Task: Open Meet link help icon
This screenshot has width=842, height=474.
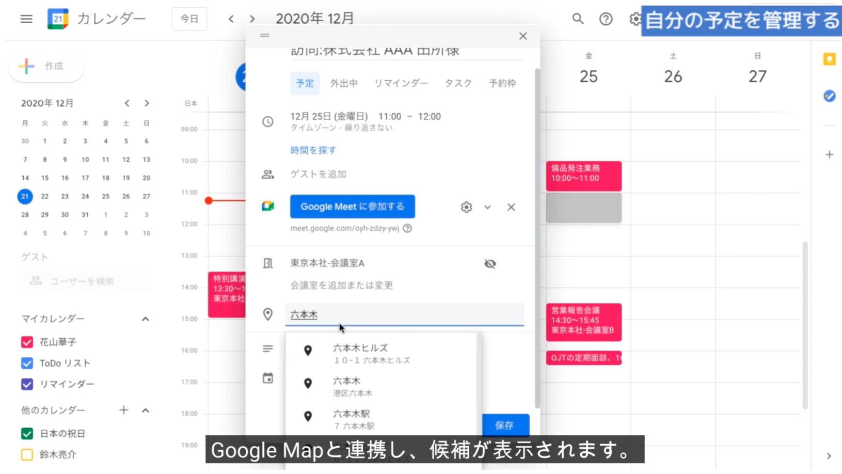Action: click(x=407, y=228)
